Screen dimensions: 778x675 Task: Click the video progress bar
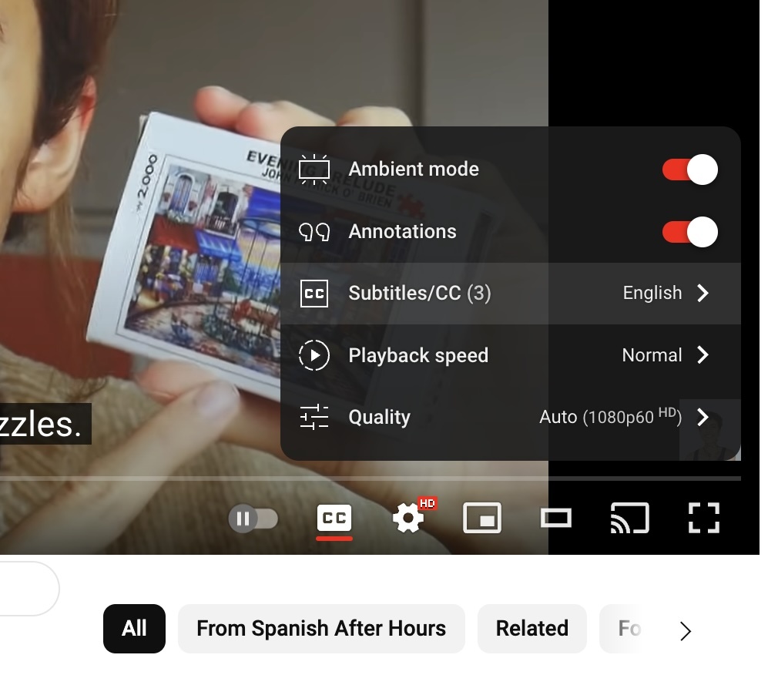[x=370, y=479]
